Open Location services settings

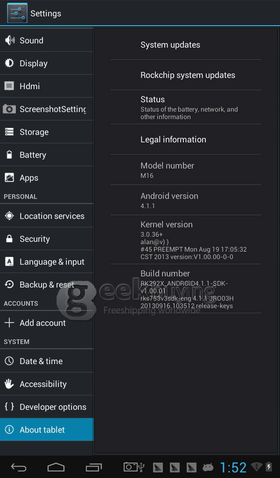(47, 216)
